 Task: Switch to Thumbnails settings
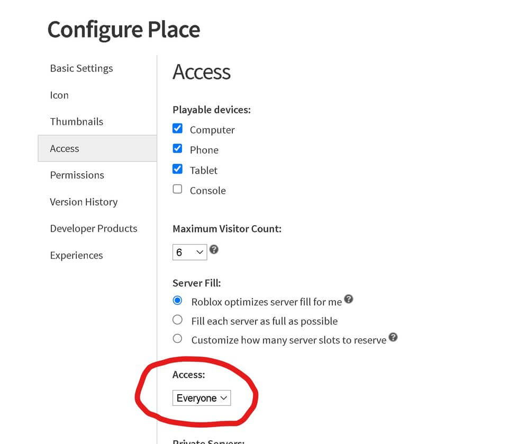(77, 122)
